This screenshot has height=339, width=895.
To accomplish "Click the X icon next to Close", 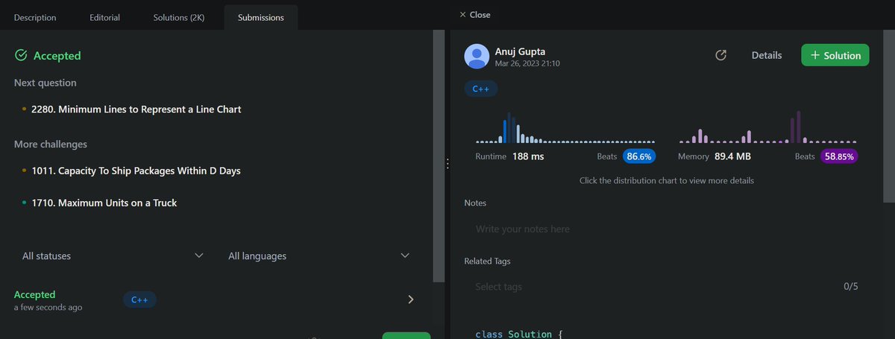I will (462, 14).
